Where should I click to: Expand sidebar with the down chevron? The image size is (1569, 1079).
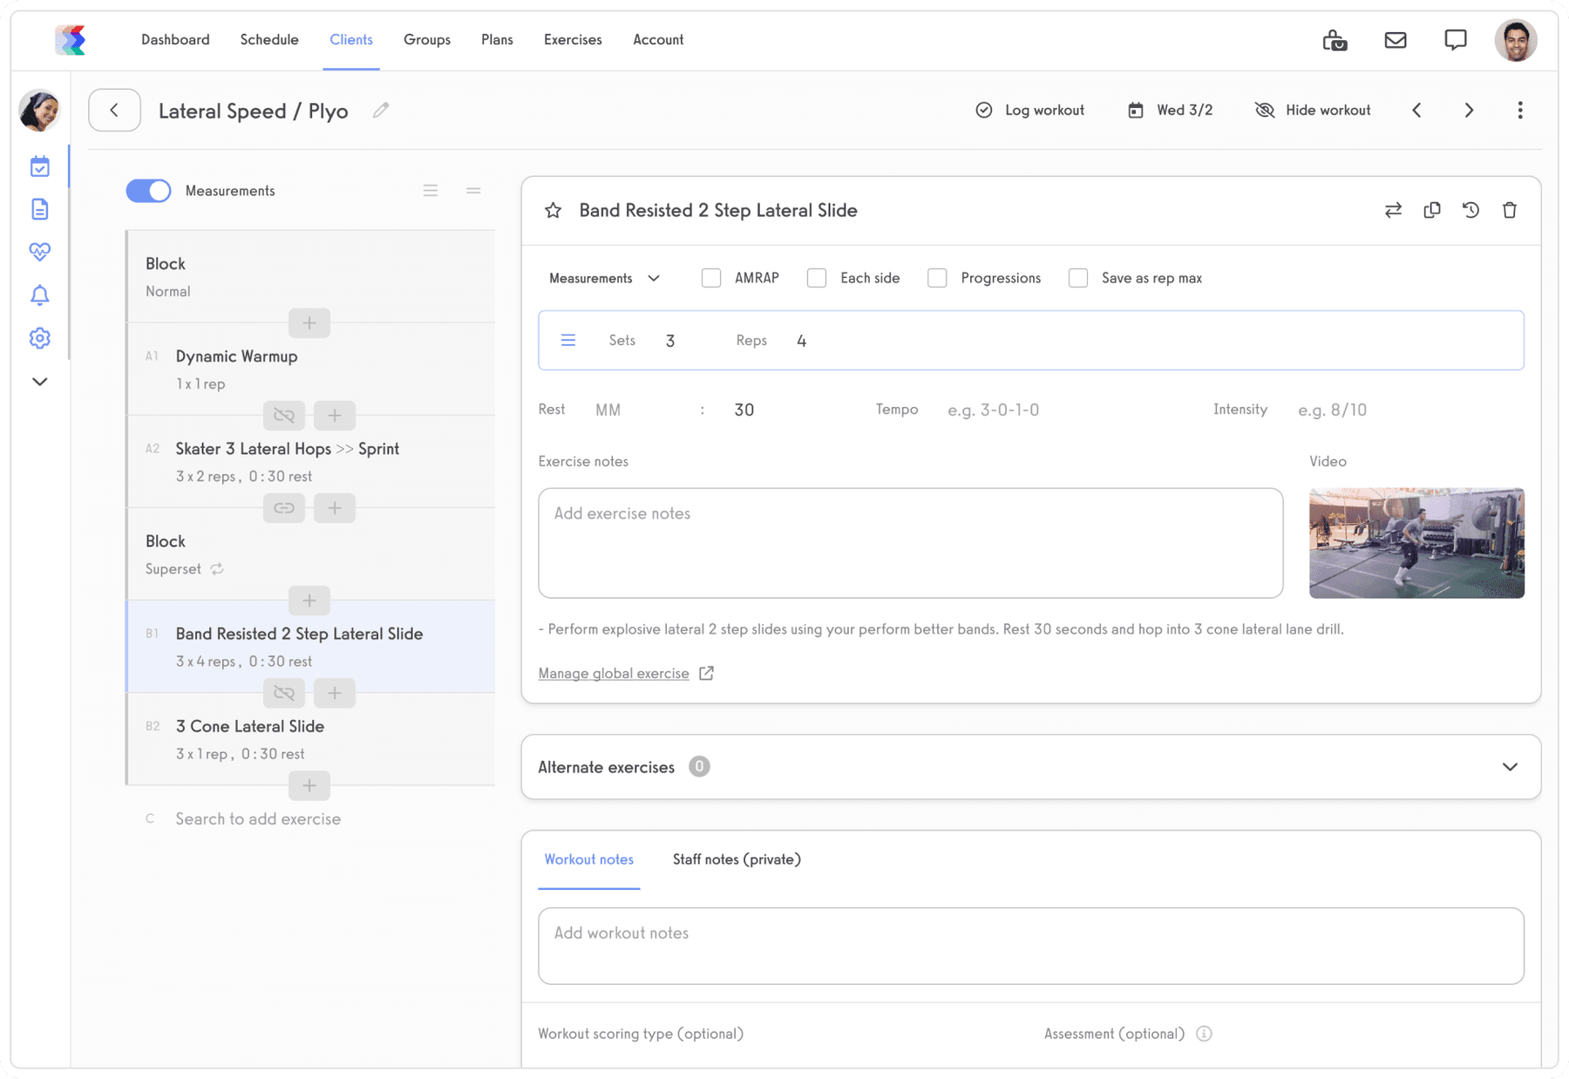pos(40,382)
